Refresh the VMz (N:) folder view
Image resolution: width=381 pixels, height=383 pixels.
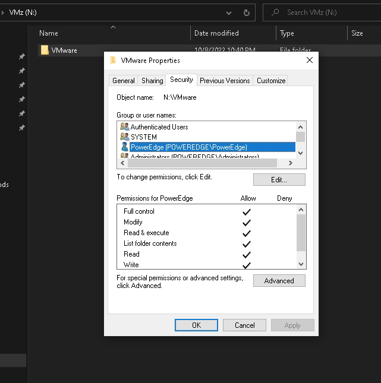coord(247,12)
